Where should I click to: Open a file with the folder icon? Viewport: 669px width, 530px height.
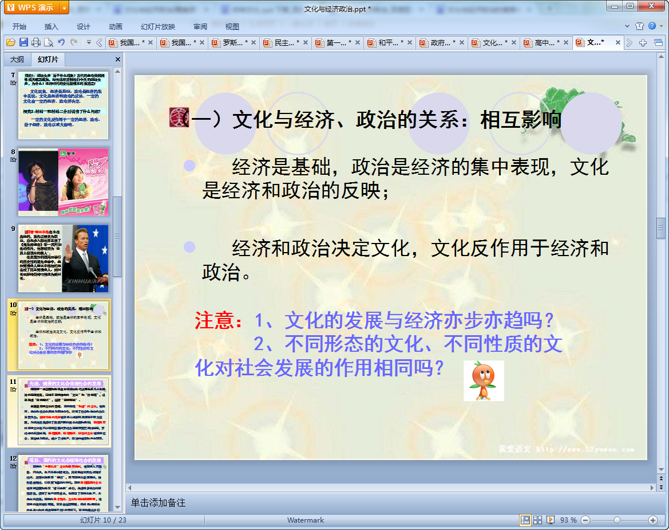11,42
